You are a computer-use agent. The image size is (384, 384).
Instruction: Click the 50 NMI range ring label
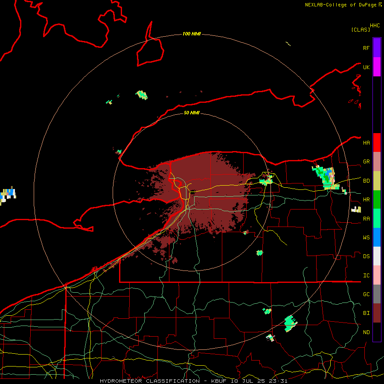click(192, 113)
